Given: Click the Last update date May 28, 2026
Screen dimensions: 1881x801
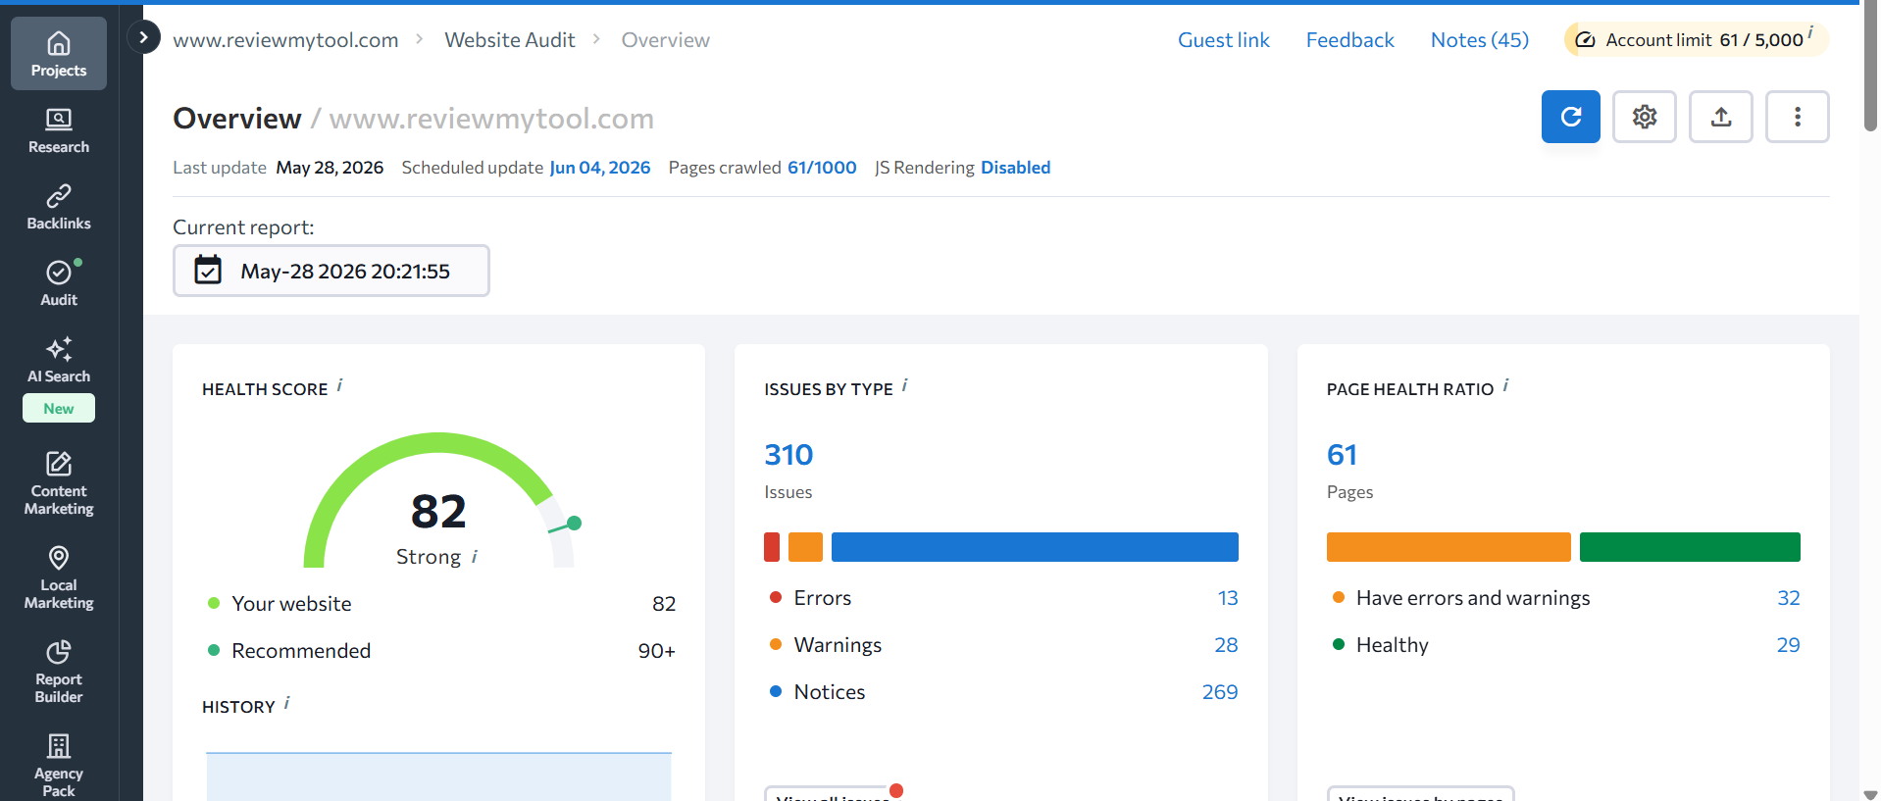Looking at the screenshot, I should click(x=330, y=168).
